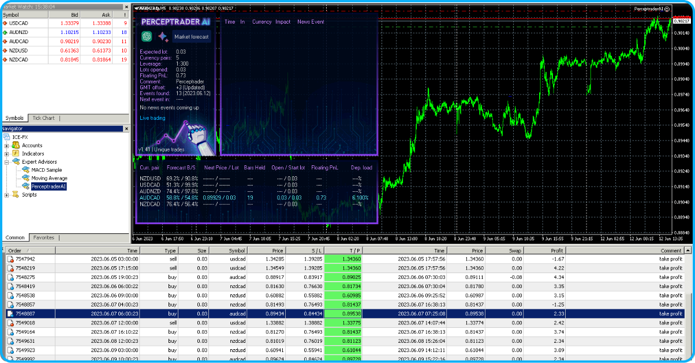Click USDCAD bid price 1.33379
The width and height of the screenshot is (695, 363).
[69, 23]
